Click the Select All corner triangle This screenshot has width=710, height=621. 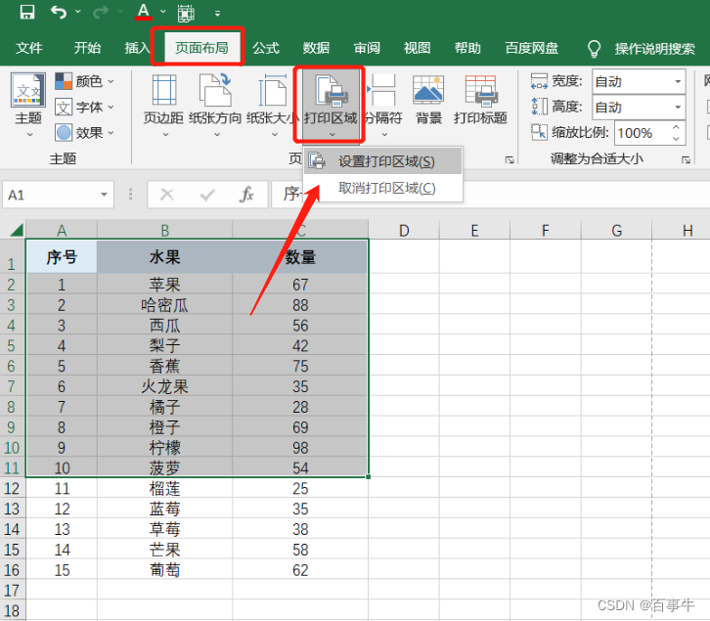[16, 230]
